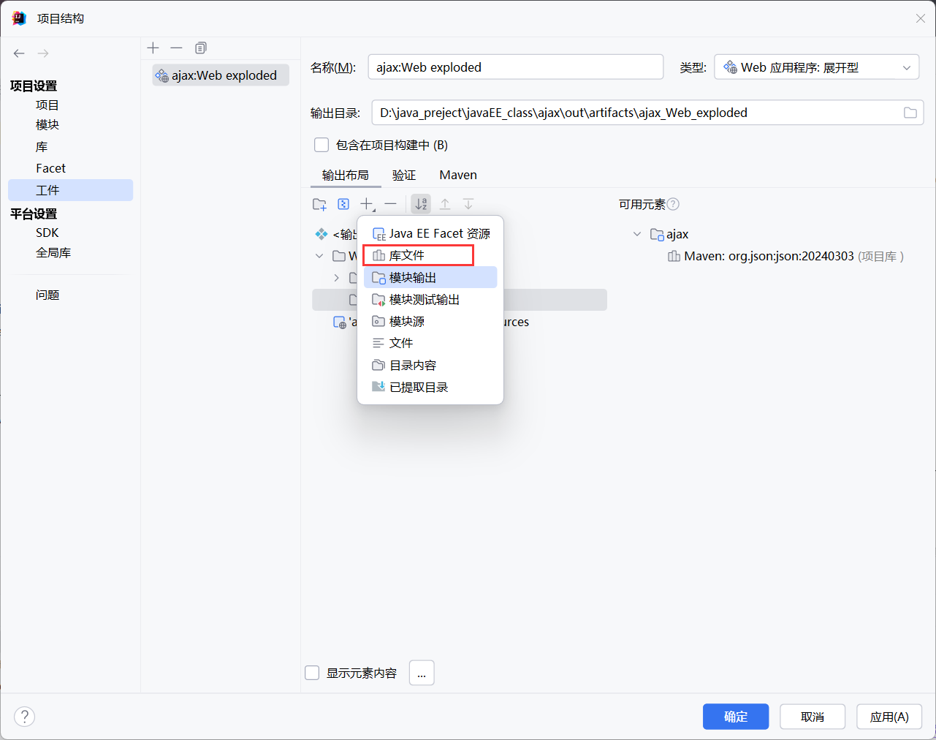Open 全局库 under platform settings
The image size is (936, 740).
53,253
